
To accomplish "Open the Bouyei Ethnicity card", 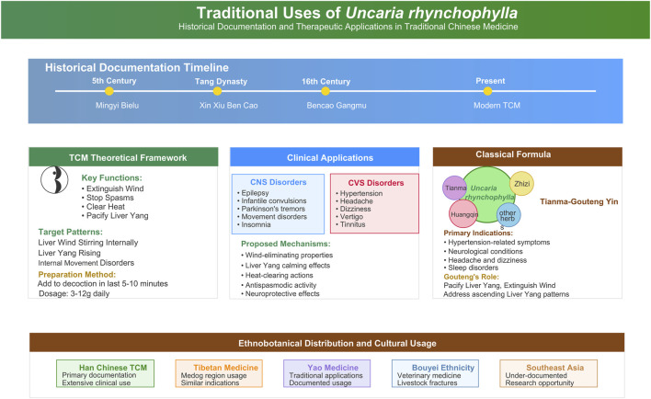I will click(x=435, y=373).
